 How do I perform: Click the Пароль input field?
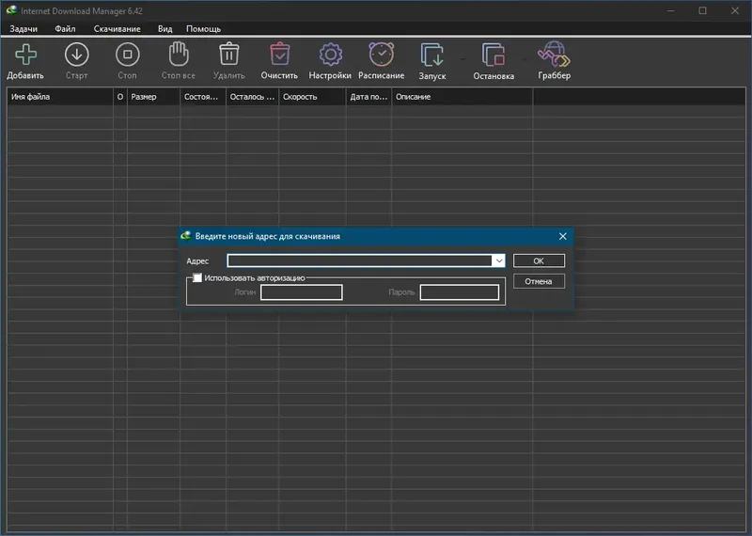point(460,292)
